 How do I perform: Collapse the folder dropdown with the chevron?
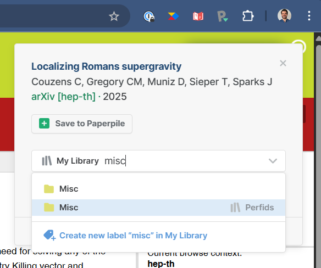[273, 161]
